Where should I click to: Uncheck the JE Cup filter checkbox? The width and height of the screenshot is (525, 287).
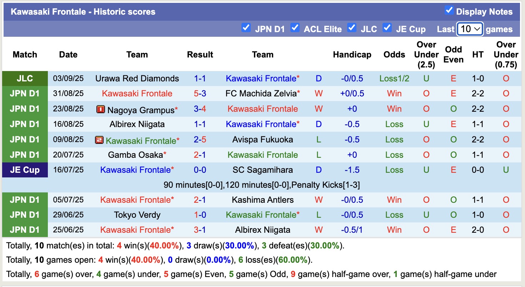(x=387, y=28)
